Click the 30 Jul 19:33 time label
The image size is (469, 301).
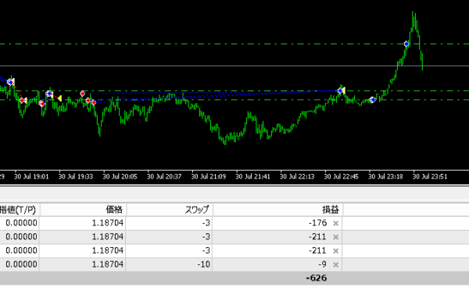click(x=76, y=176)
